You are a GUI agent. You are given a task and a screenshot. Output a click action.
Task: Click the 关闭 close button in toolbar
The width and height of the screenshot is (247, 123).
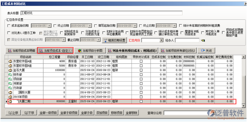point(207,50)
